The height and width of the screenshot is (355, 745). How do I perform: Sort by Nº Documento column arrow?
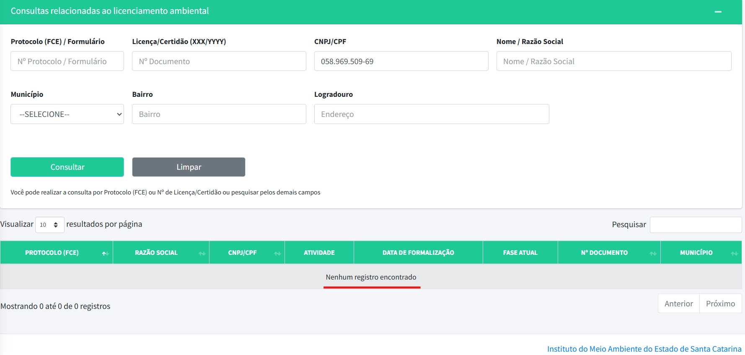653,253
